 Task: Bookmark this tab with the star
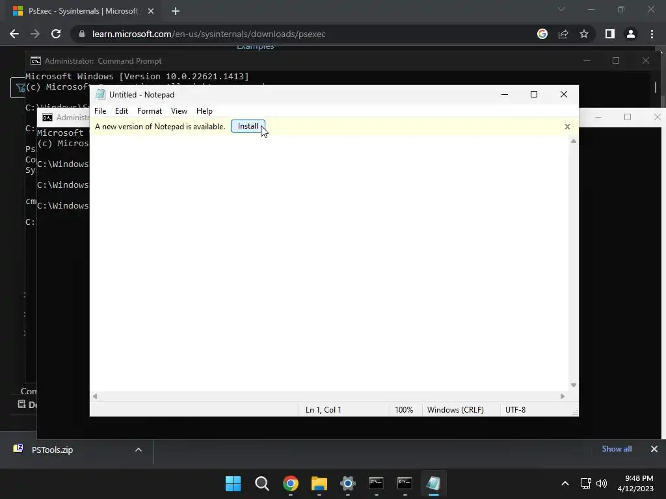(x=584, y=34)
